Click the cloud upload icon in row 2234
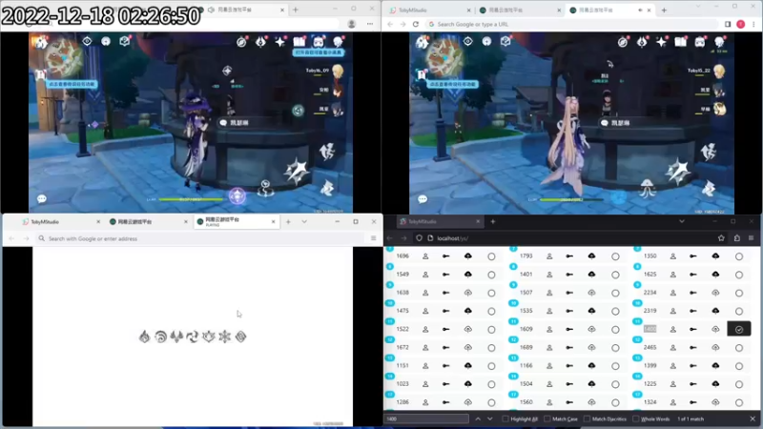The image size is (763, 429). [715, 293]
